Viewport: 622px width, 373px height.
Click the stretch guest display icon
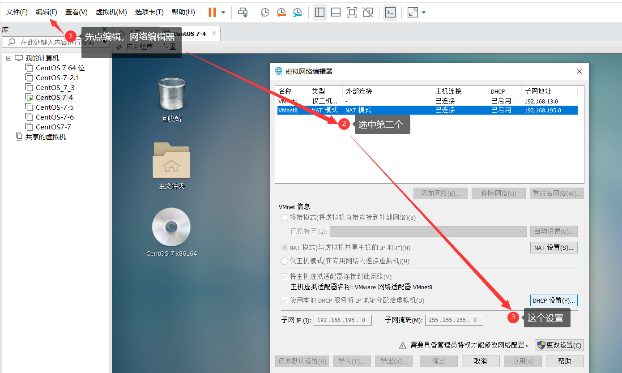(x=413, y=13)
